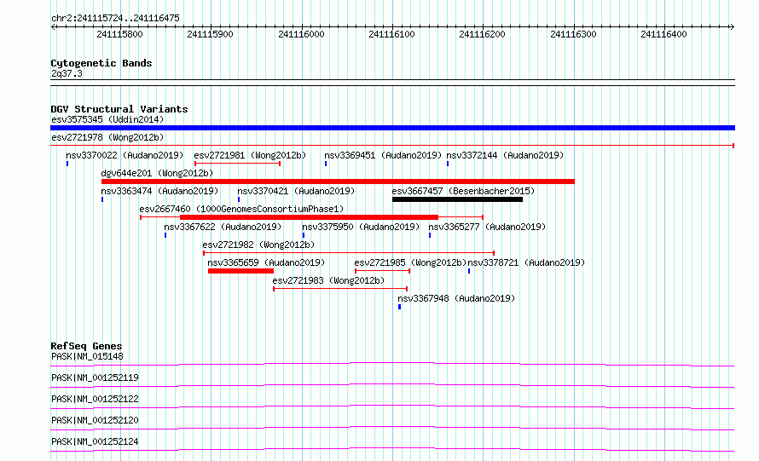The width and height of the screenshot is (759, 461).
Task: Select nsv3365659 thick red variant bar
Action: click(x=240, y=271)
